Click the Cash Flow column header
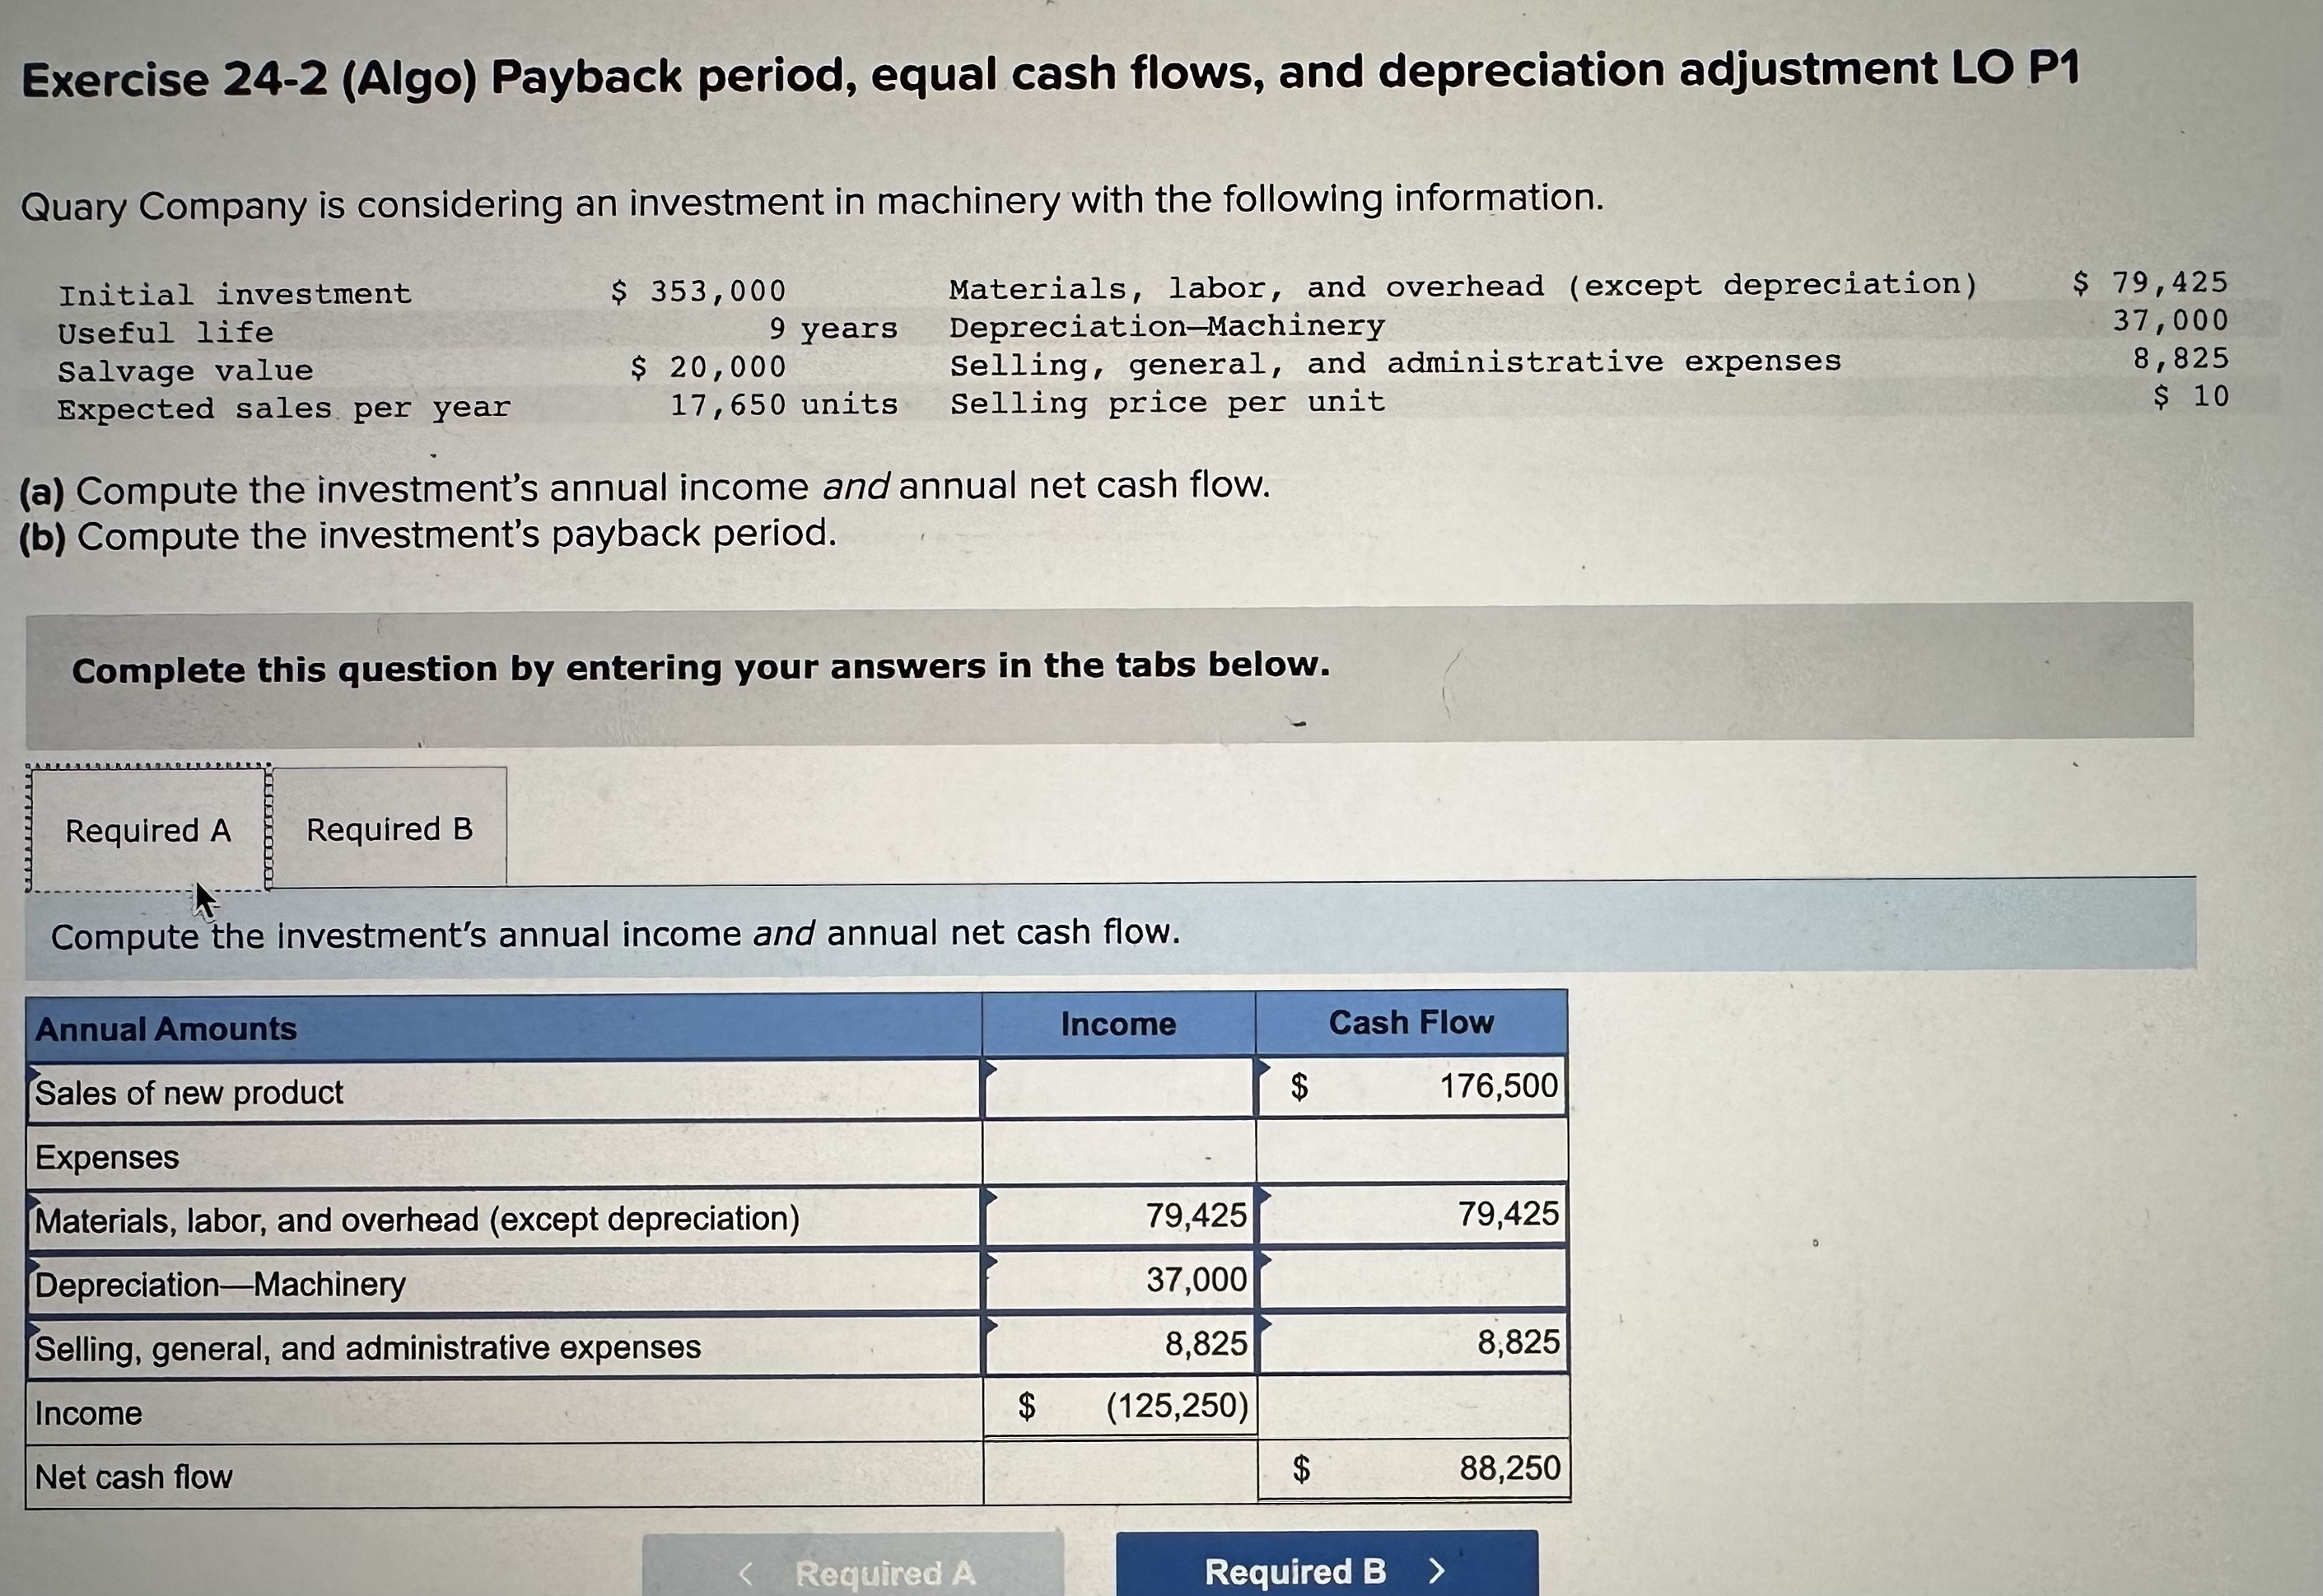The width and height of the screenshot is (2323, 1596). [x=1412, y=1024]
